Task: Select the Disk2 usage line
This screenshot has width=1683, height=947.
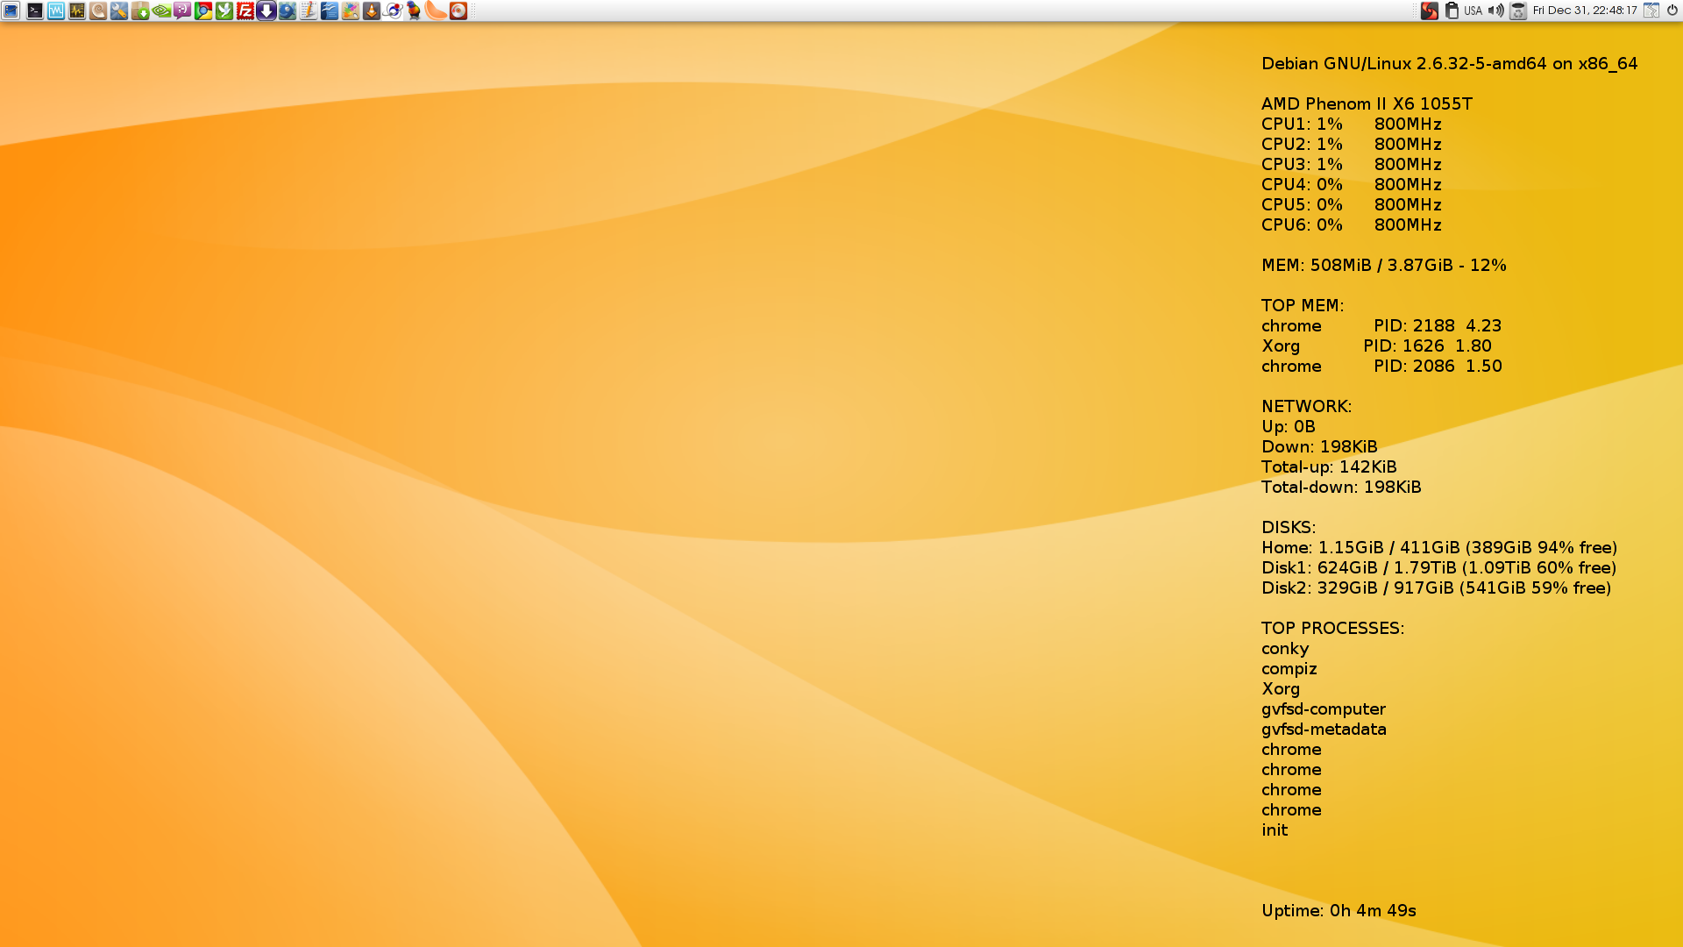Action: [x=1436, y=588]
